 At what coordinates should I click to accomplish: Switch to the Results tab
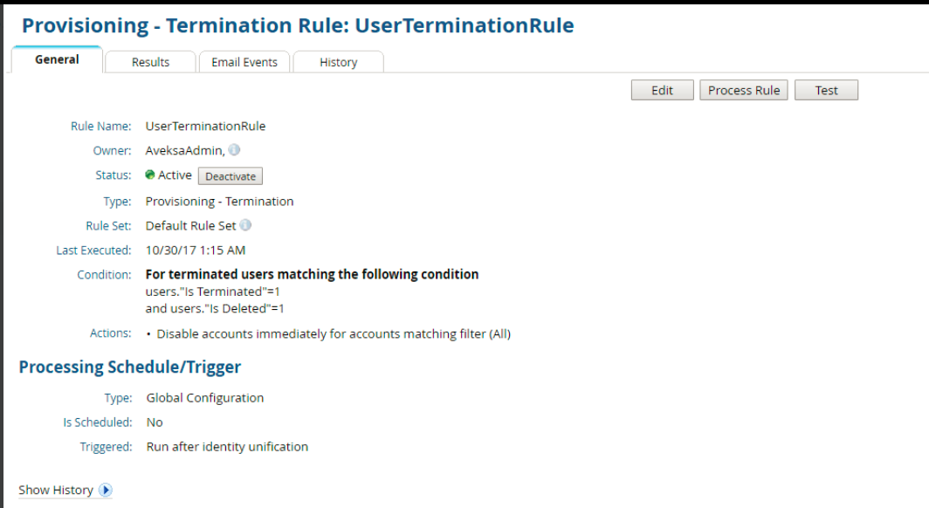point(149,61)
